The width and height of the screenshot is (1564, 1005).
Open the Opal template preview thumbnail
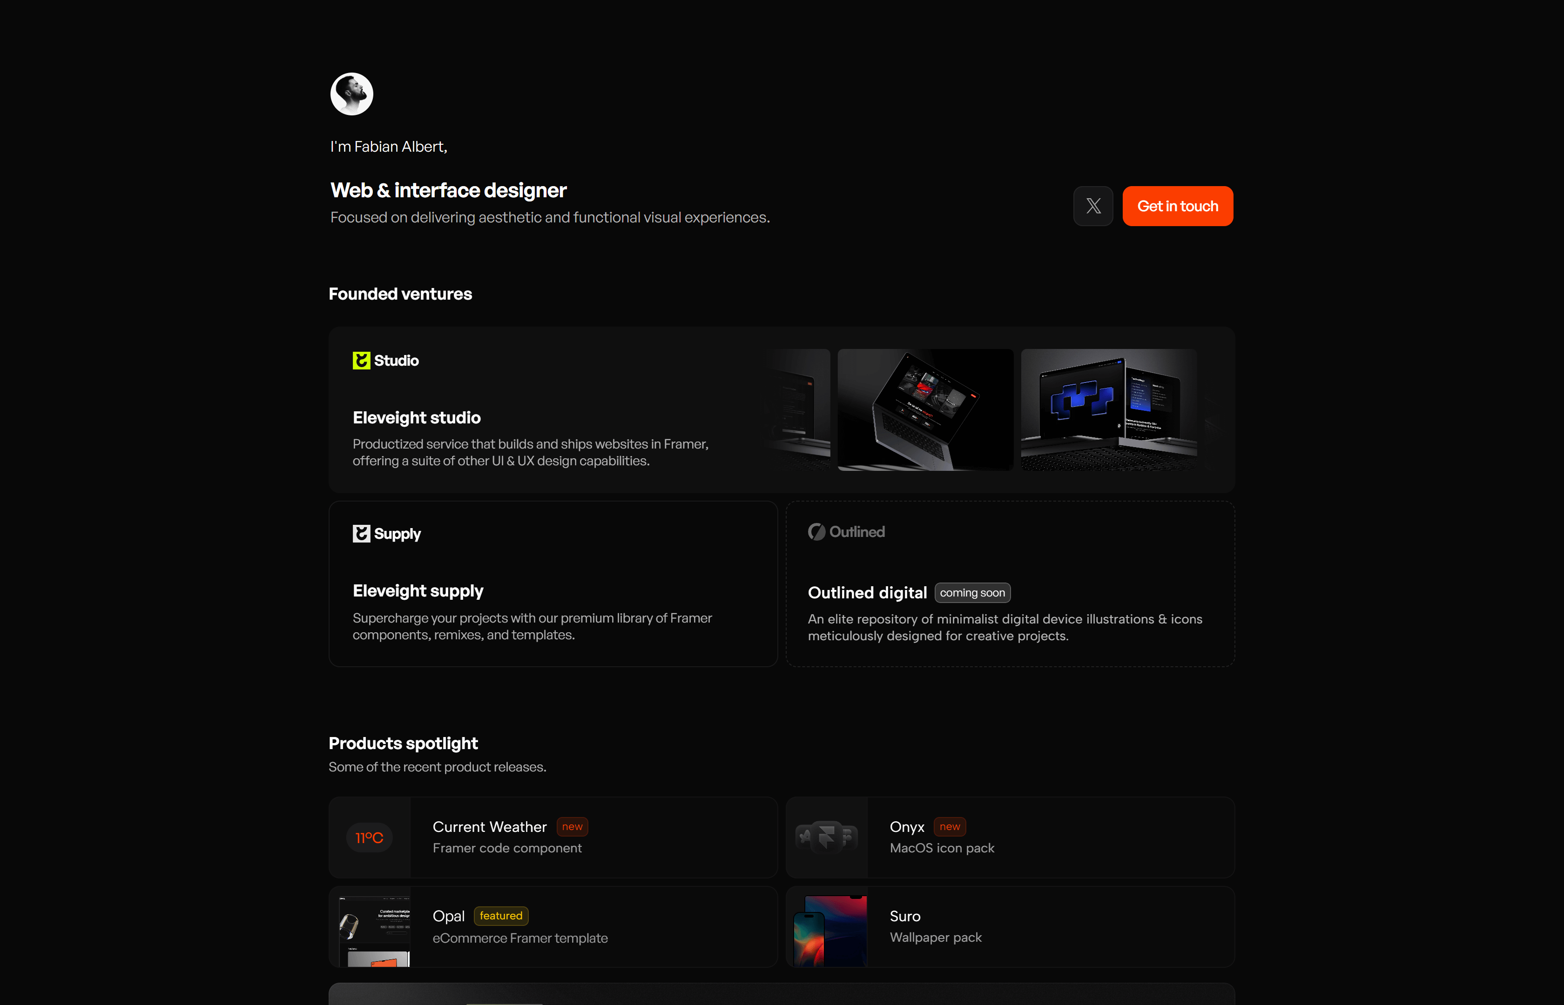pos(370,927)
